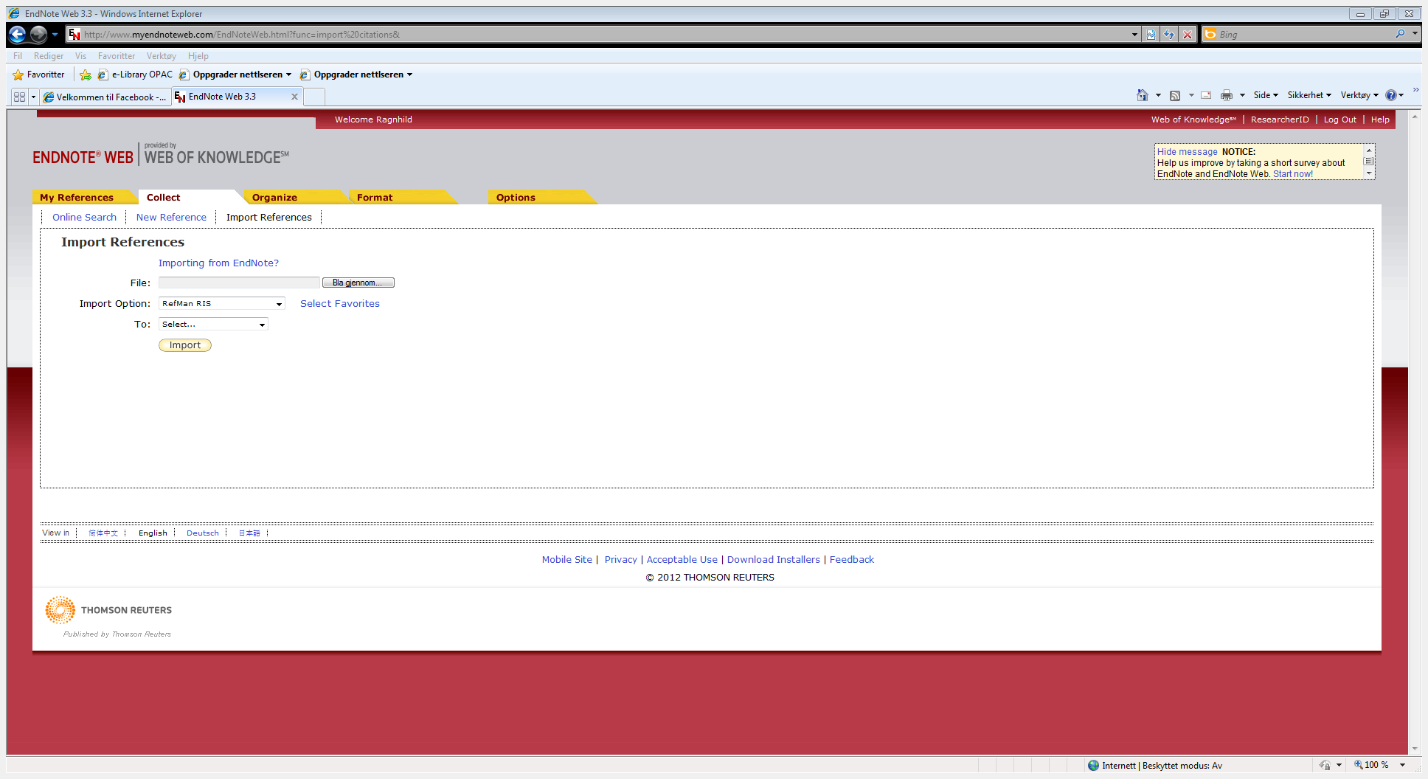Viewport: 1428px width, 779px height.
Task: Click the Hide message link
Action: (x=1187, y=152)
